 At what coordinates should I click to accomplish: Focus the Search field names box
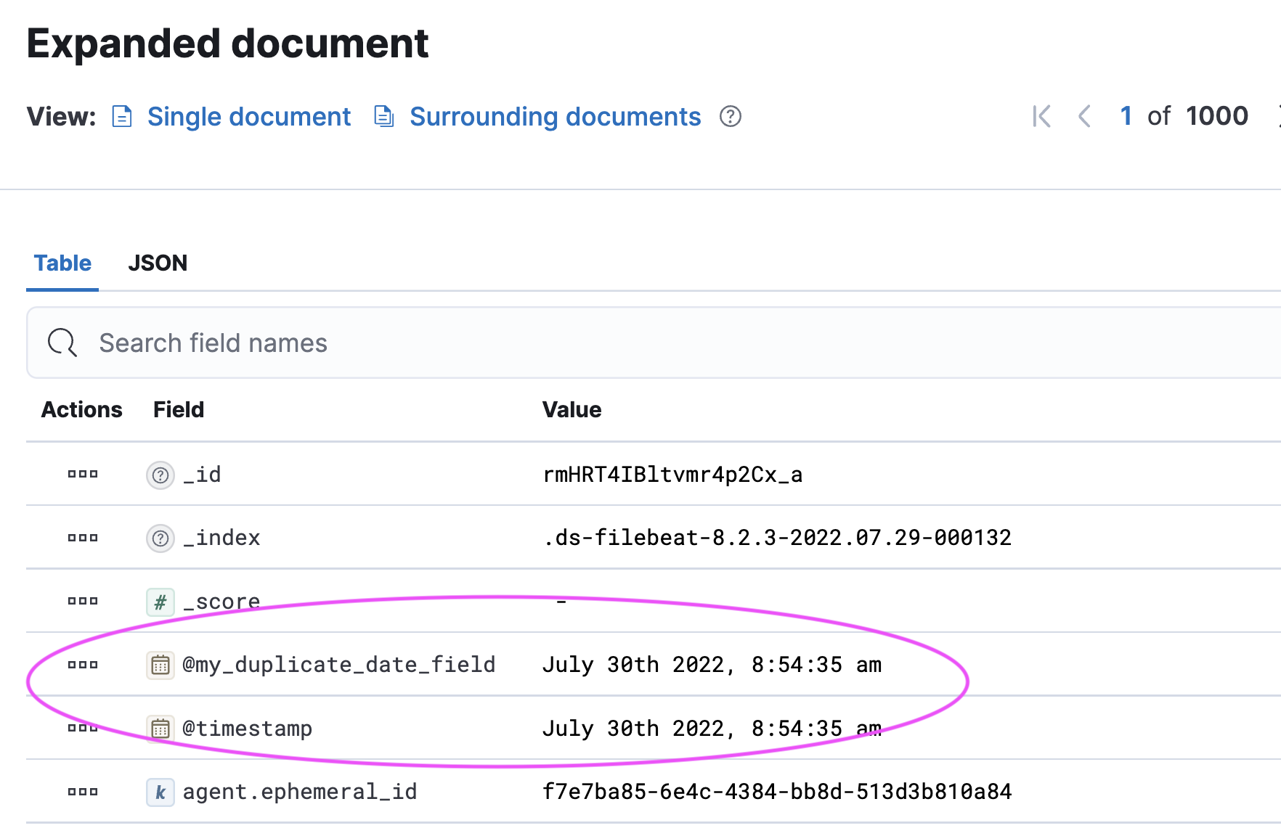coord(654,343)
